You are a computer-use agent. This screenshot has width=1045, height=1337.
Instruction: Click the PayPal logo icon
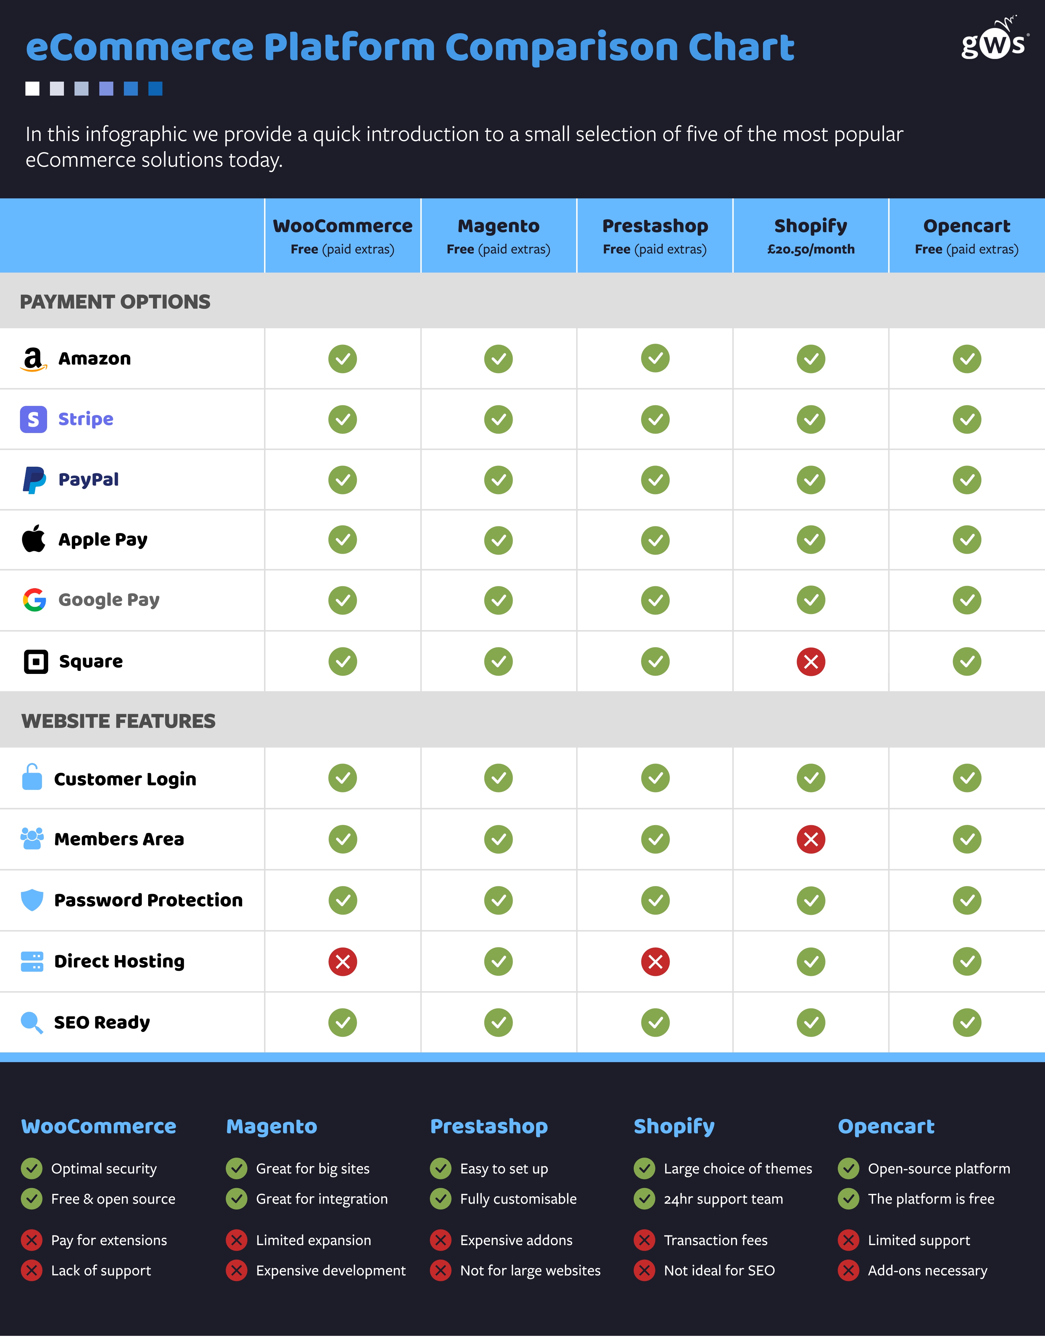(34, 480)
